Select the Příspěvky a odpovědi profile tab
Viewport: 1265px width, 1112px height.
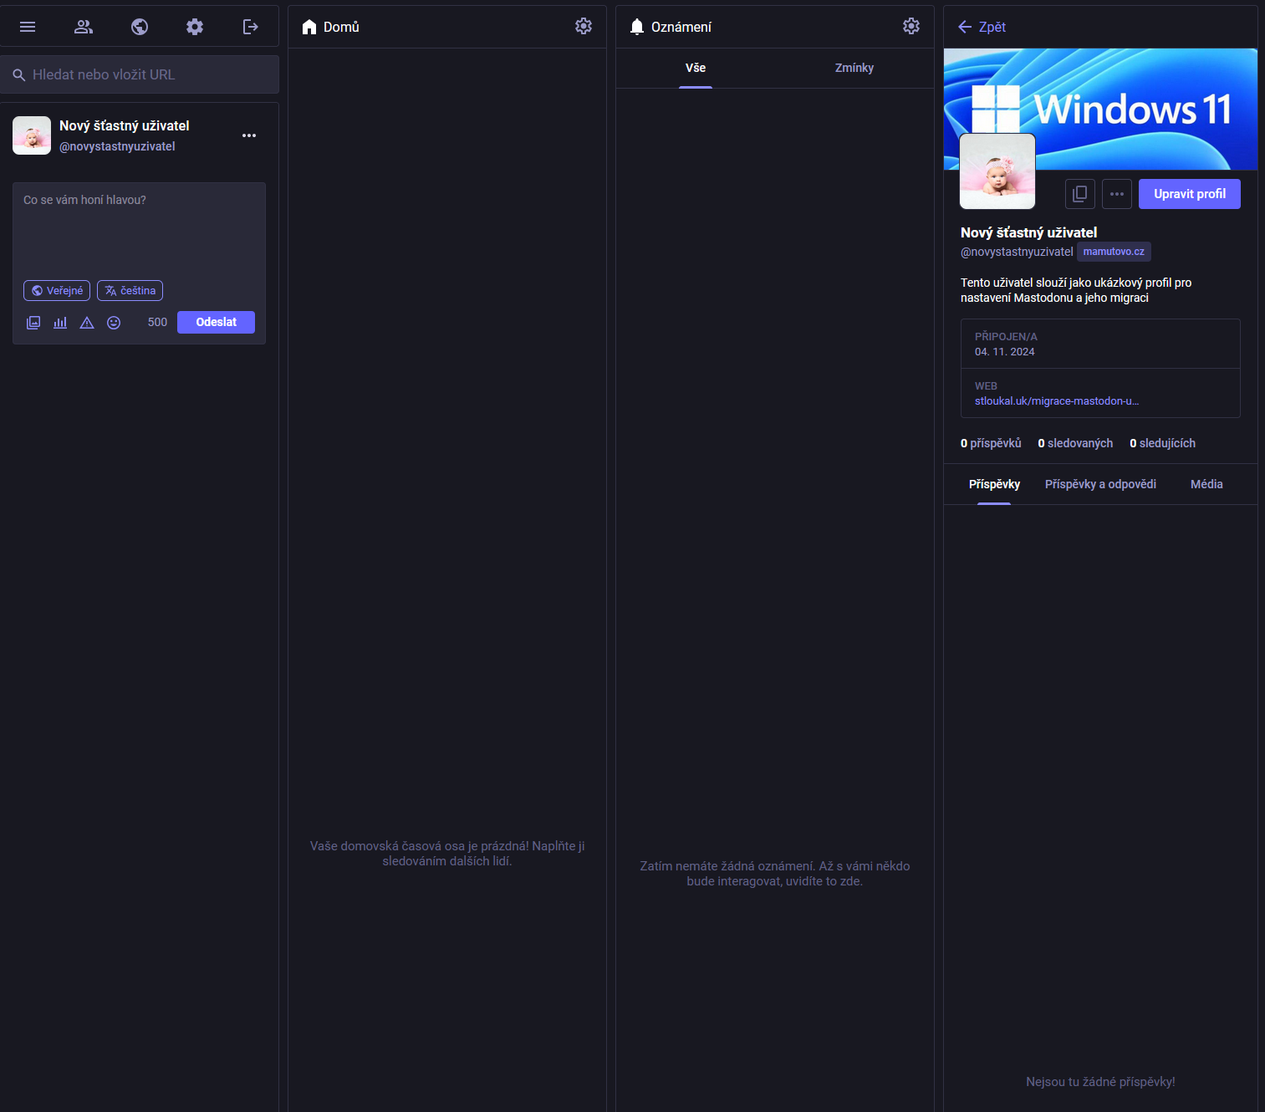point(1100,485)
